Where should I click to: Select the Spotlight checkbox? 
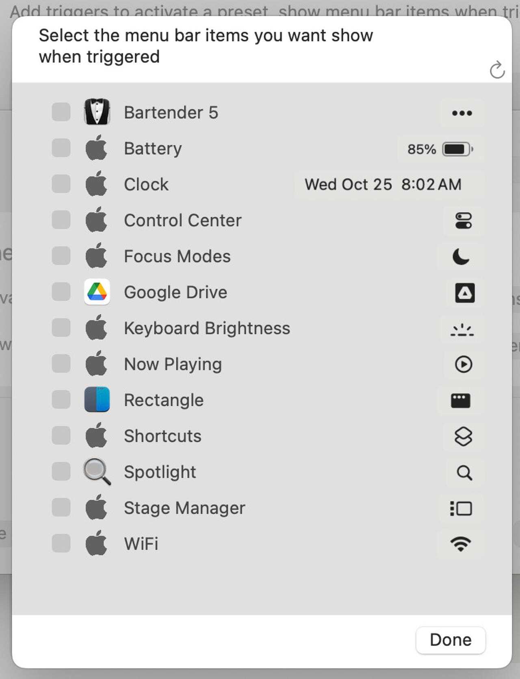pos(61,472)
